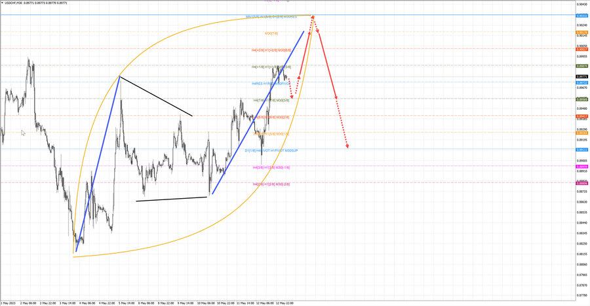Viewport: 590px width, 306px height.
Task: Click the green 0.89569 price tag
Action: pos(581,99)
